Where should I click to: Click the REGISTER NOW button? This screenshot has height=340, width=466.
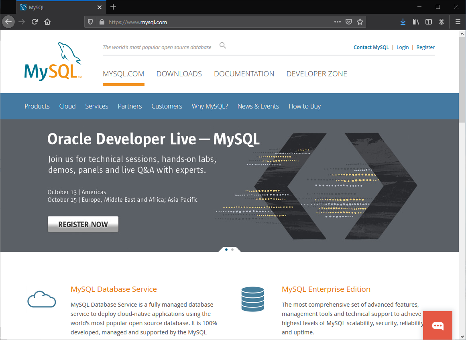point(83,224)
